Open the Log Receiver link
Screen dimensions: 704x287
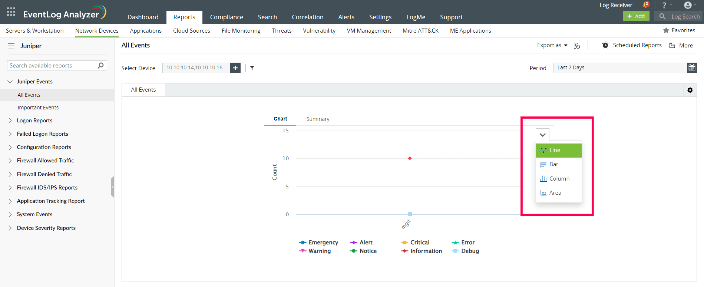click(616, 5)
